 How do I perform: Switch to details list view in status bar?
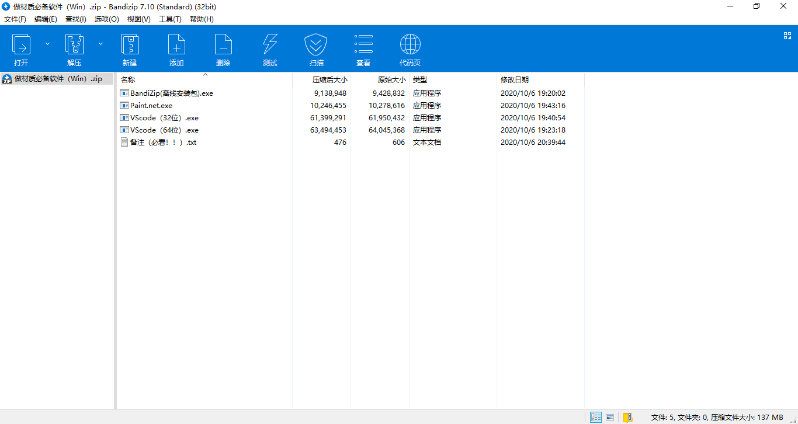click(x=596, y=417)
